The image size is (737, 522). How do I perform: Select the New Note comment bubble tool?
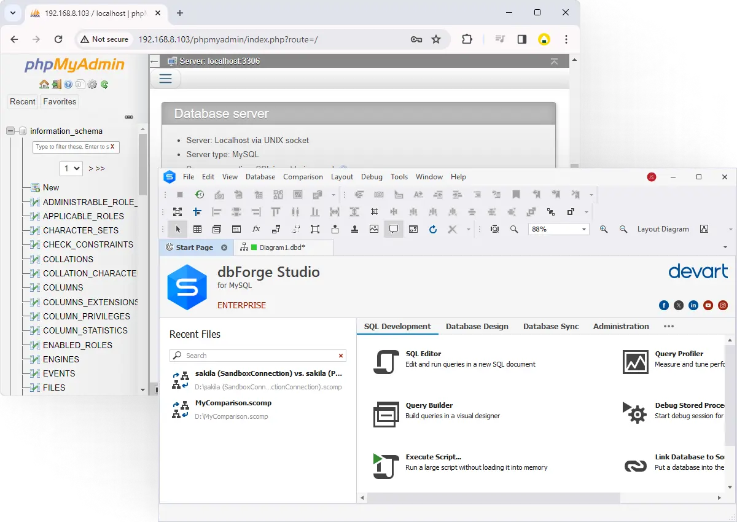[394, 229]
